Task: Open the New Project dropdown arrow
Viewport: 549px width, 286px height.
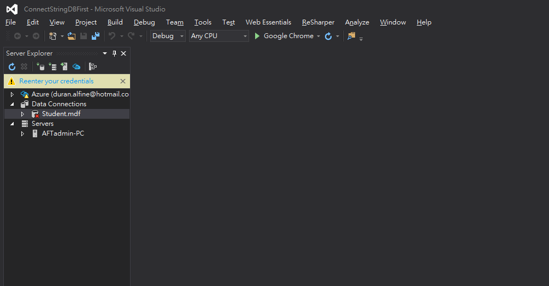Action: click(62, 36)
